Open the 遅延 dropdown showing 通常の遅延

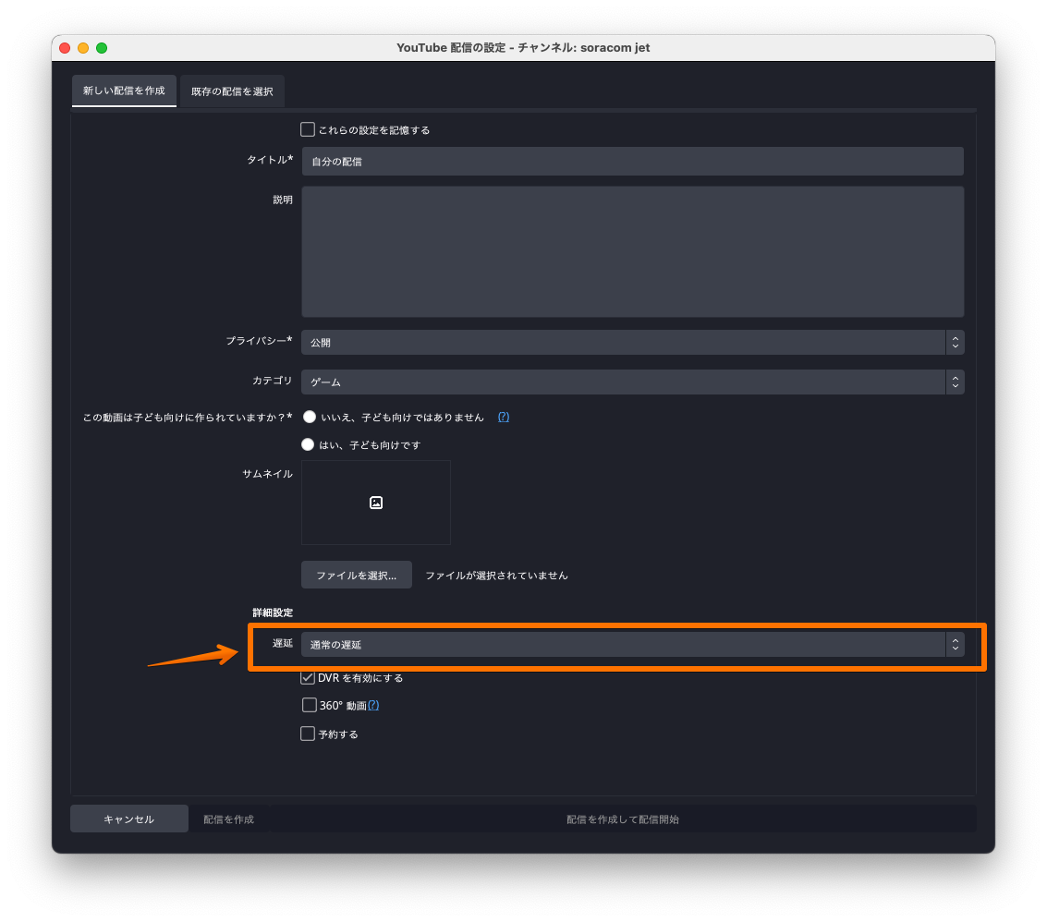click(x=632, y=644)
